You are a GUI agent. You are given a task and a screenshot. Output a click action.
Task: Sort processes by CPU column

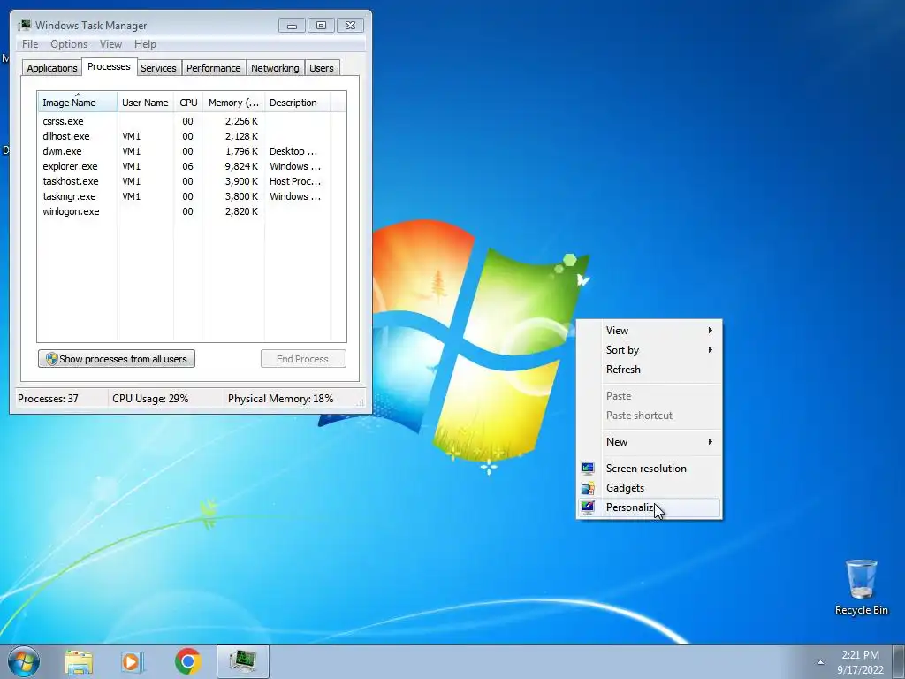(188, 103)
